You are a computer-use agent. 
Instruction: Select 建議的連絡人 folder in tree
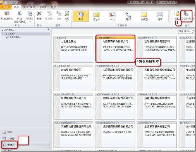(15, 37)
